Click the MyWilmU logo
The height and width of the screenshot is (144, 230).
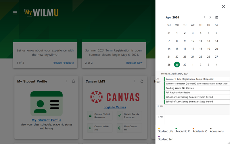(x=41, y=13)
